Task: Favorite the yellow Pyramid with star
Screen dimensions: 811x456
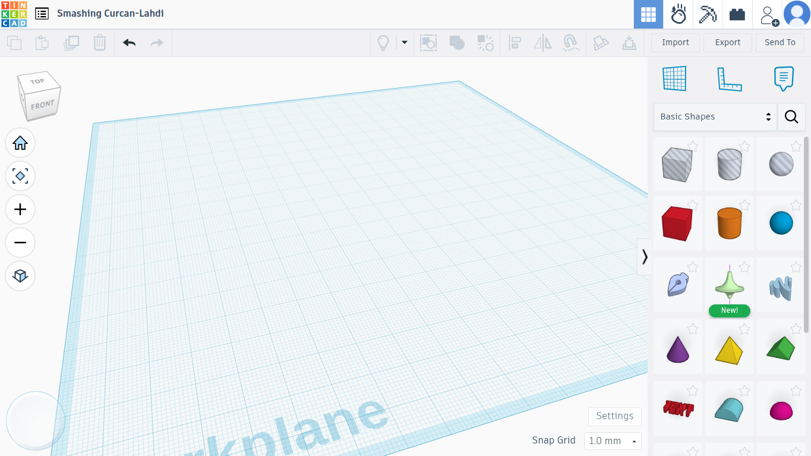Action: [x=744, y=329]
